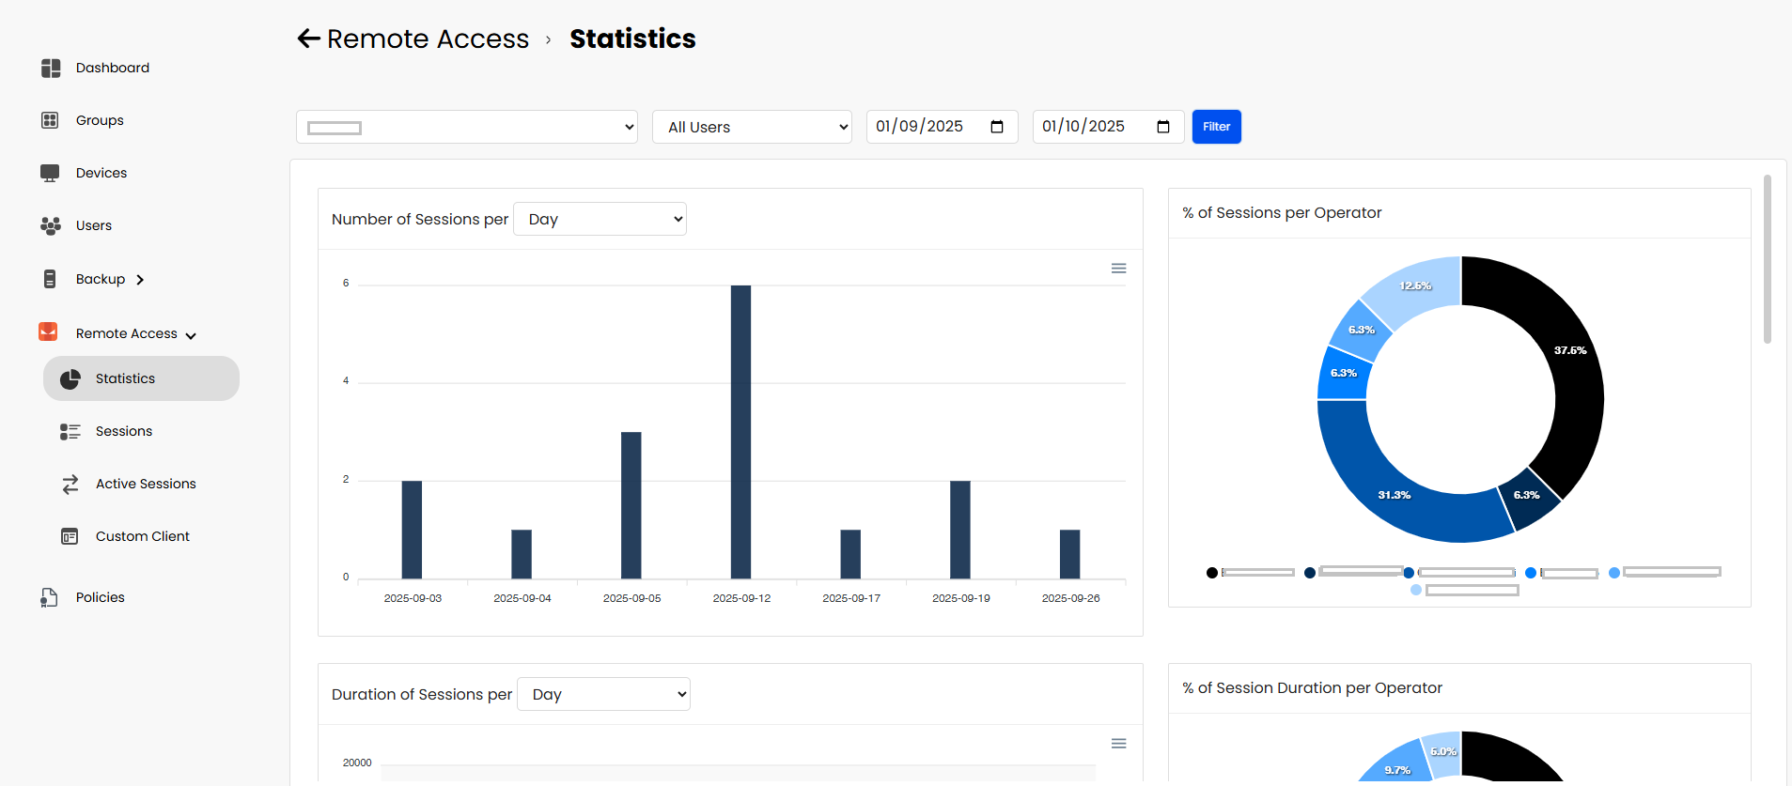
Task: Click the Devices monitor icon
Action: pyautogui.click(x=51, y=173)
